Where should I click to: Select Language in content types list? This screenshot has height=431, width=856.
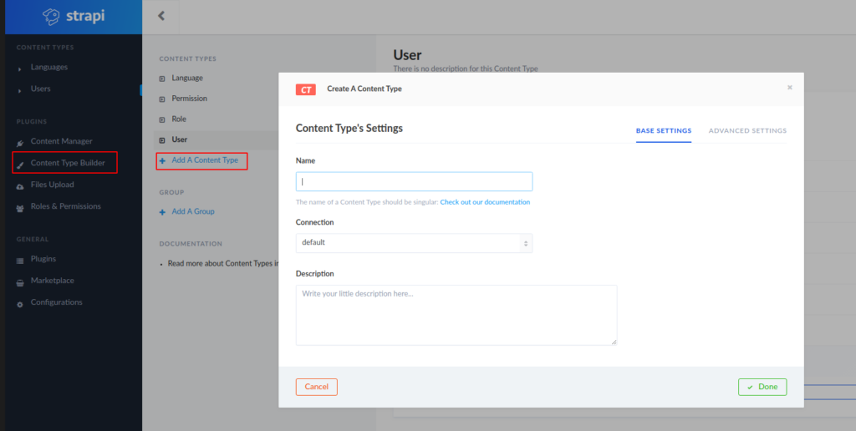coord(187,78)
